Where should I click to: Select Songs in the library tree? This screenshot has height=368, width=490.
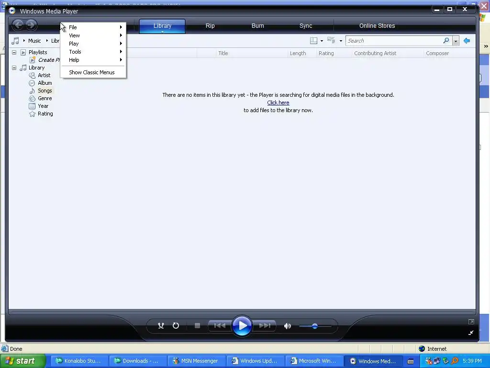pyautogui.click(x=45, y=91)
